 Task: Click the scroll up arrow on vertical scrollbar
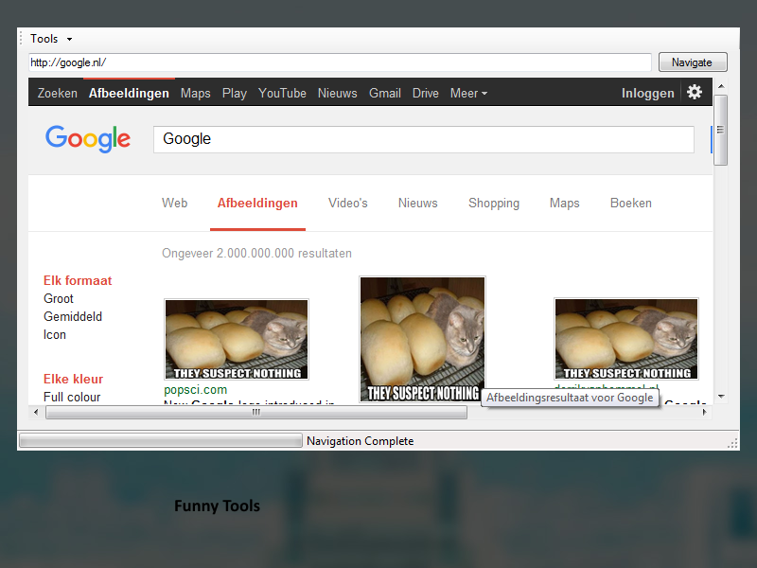(x=720, y=87)
